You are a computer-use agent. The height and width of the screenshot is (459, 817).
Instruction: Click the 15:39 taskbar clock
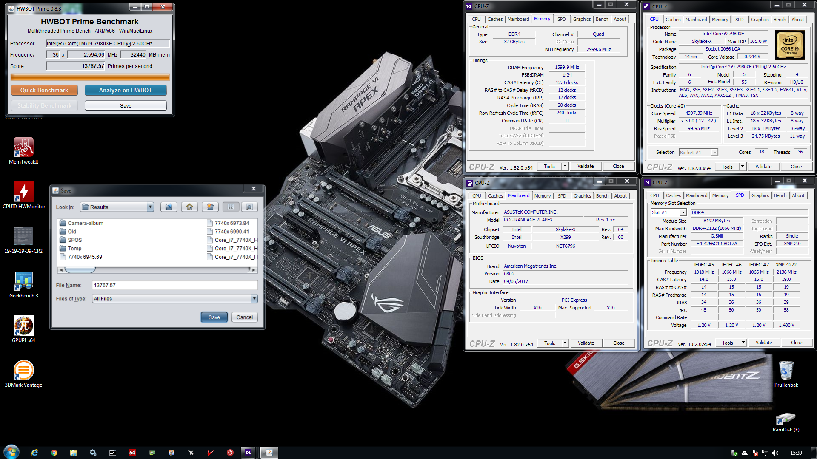pyautogui.click(x=796, y=453)
